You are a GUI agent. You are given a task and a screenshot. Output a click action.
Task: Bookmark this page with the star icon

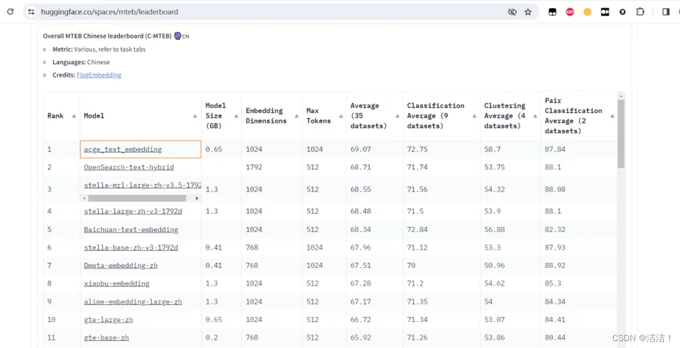point(528,12)
